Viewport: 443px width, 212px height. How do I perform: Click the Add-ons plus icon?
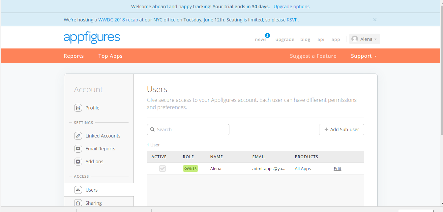pyautogui.click(x=78, y=162)
